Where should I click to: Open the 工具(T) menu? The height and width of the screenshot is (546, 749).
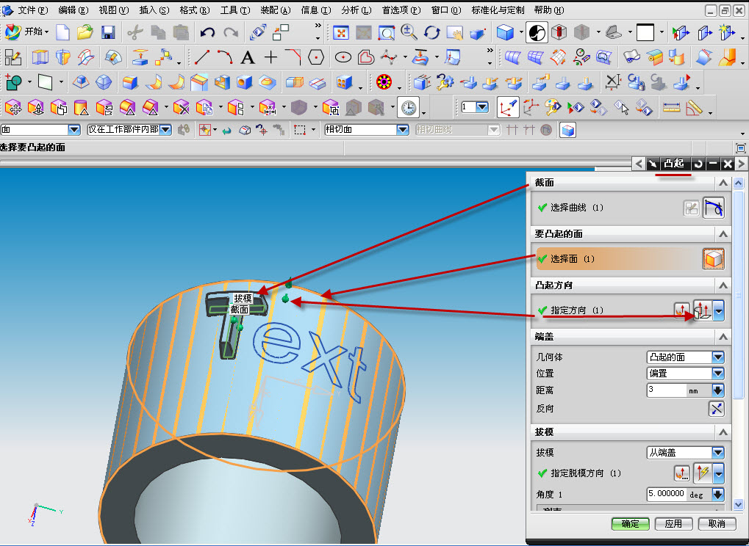tap(235, 10)
